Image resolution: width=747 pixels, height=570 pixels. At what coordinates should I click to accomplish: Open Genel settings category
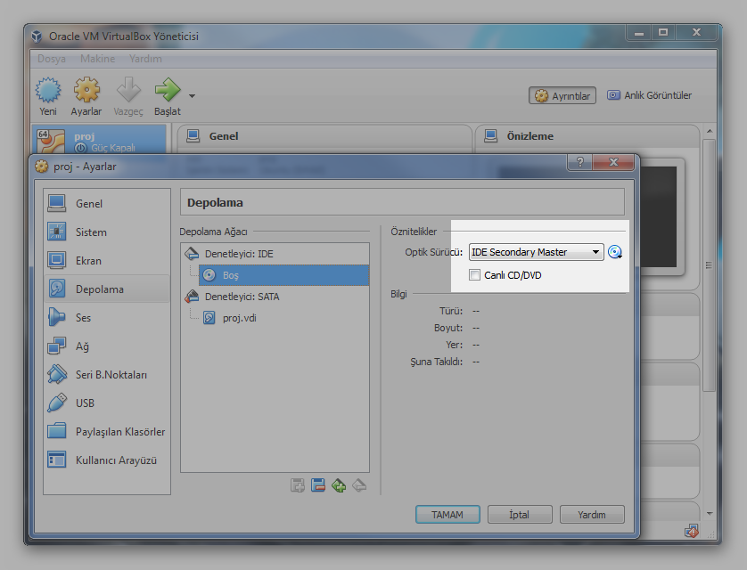tap(107, 204)
